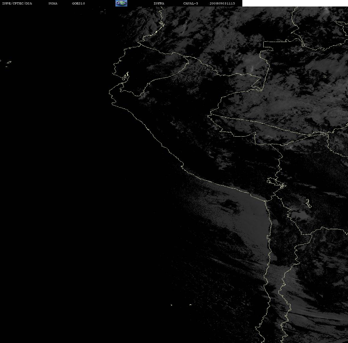Screen dimensions: 348x343
Task: Click the CANAL-5 channel label
Action: pyautogui.click(x=191, y=3)
